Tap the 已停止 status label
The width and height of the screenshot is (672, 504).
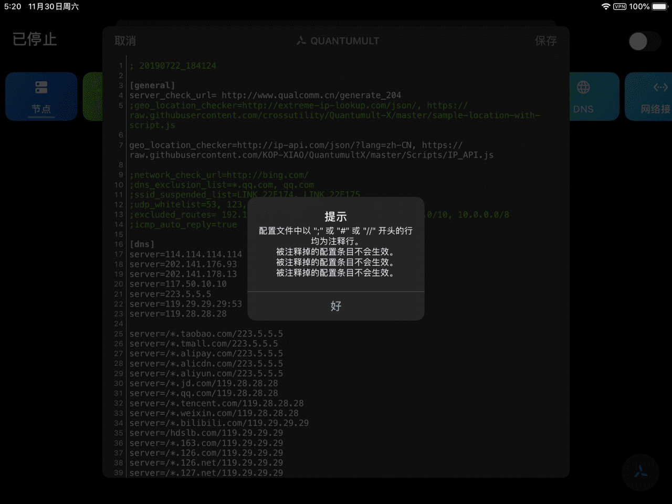pos(34,39)
